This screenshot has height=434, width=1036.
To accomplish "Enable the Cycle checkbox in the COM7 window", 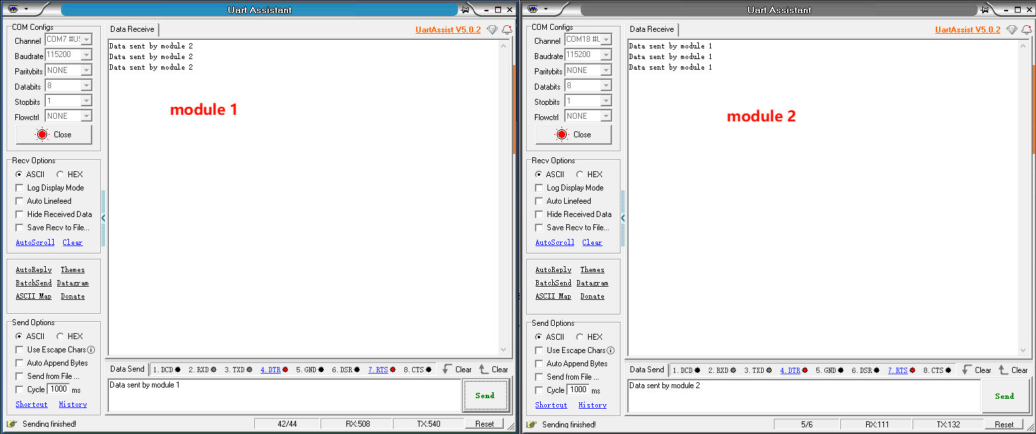I will 19,390.
